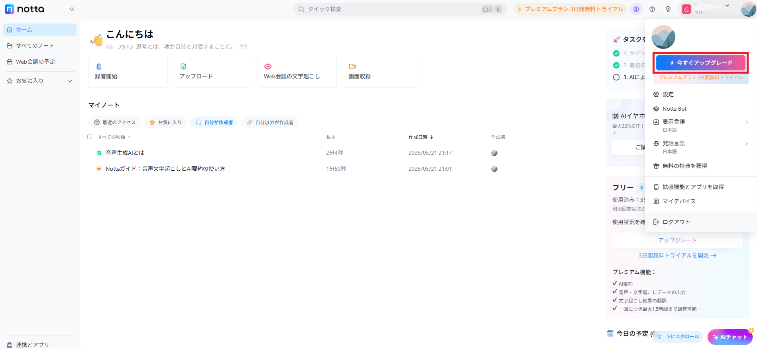Expand 発話言語 submenu
The height and width of the screenshot is (349, 757).
coord(700,147)
